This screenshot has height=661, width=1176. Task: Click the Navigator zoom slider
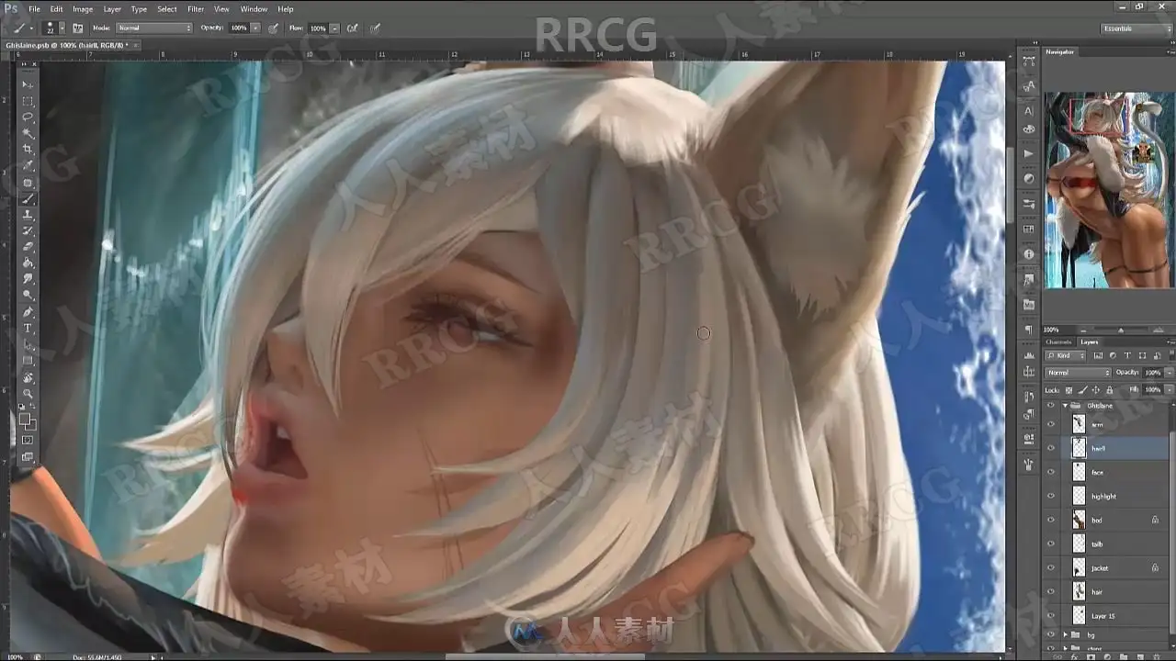pos(1120,330)
